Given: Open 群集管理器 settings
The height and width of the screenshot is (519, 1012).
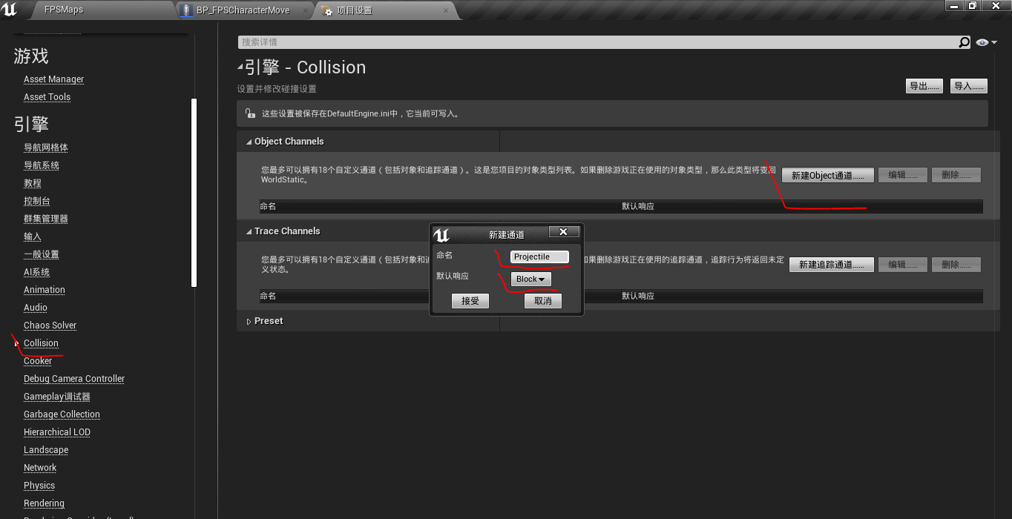Looking at the screenshot, I should [x=46, y=219].
